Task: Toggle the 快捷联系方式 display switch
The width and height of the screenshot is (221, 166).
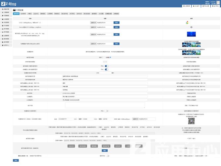Action: 106,111
